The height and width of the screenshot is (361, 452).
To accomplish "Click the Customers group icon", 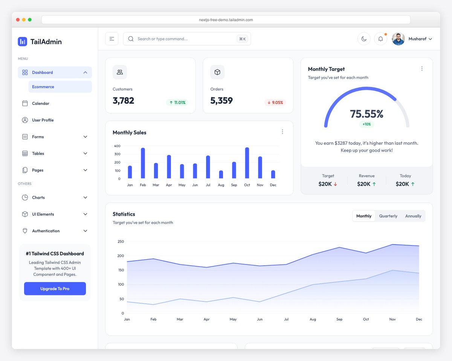I will (119, 72).
